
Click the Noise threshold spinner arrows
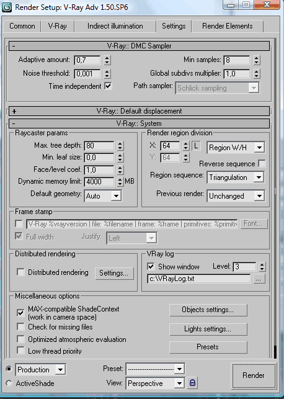point(107,74)
